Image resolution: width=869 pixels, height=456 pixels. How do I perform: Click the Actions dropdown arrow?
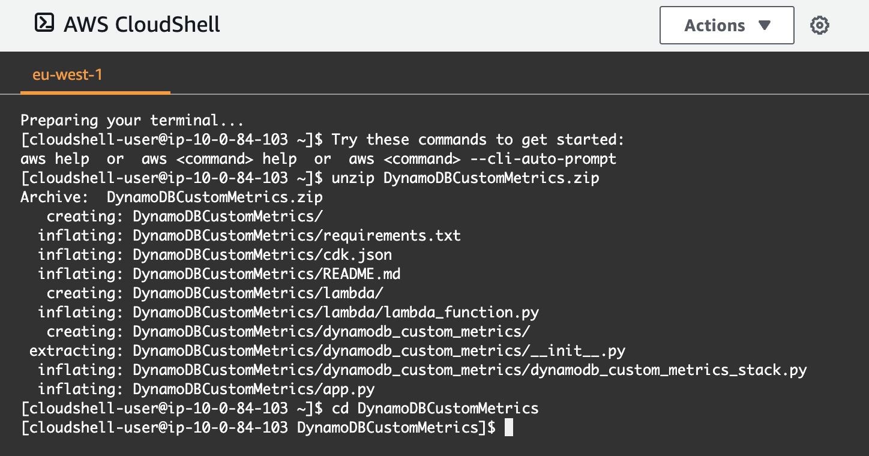(765, 25)
